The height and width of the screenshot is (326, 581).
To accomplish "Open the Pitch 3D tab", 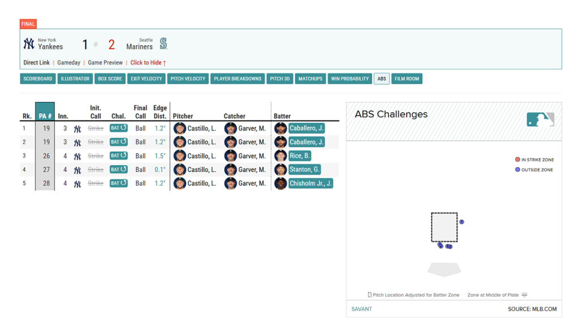I will click(280, 79).
